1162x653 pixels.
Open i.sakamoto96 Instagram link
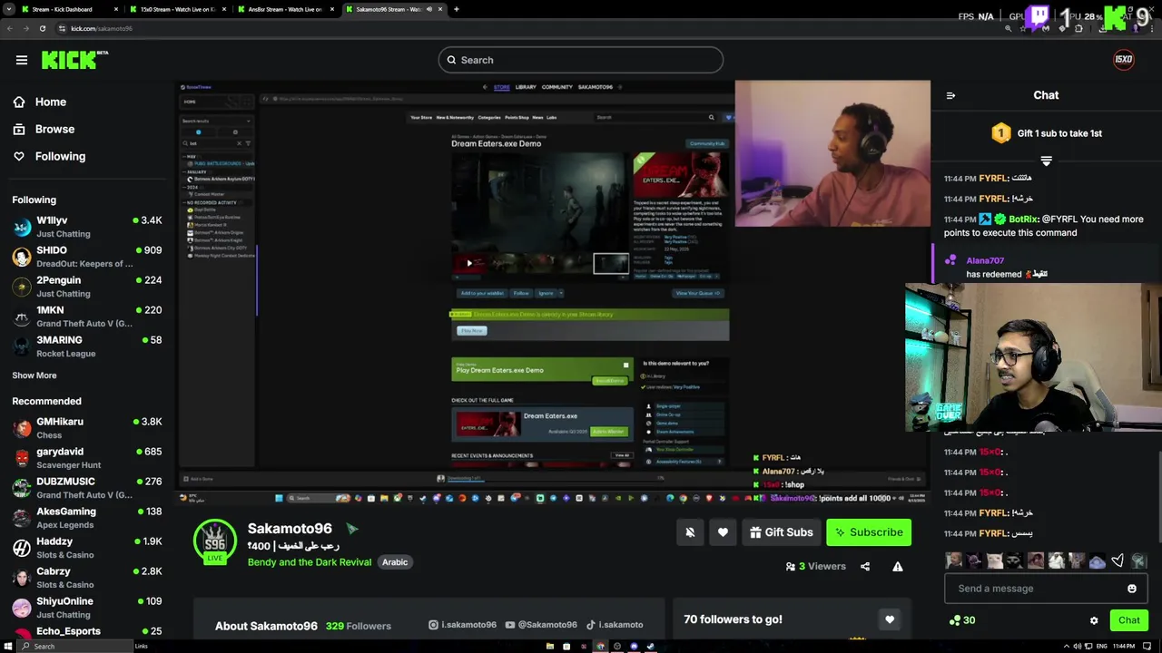pyautogui.click(x=463, y=625)
